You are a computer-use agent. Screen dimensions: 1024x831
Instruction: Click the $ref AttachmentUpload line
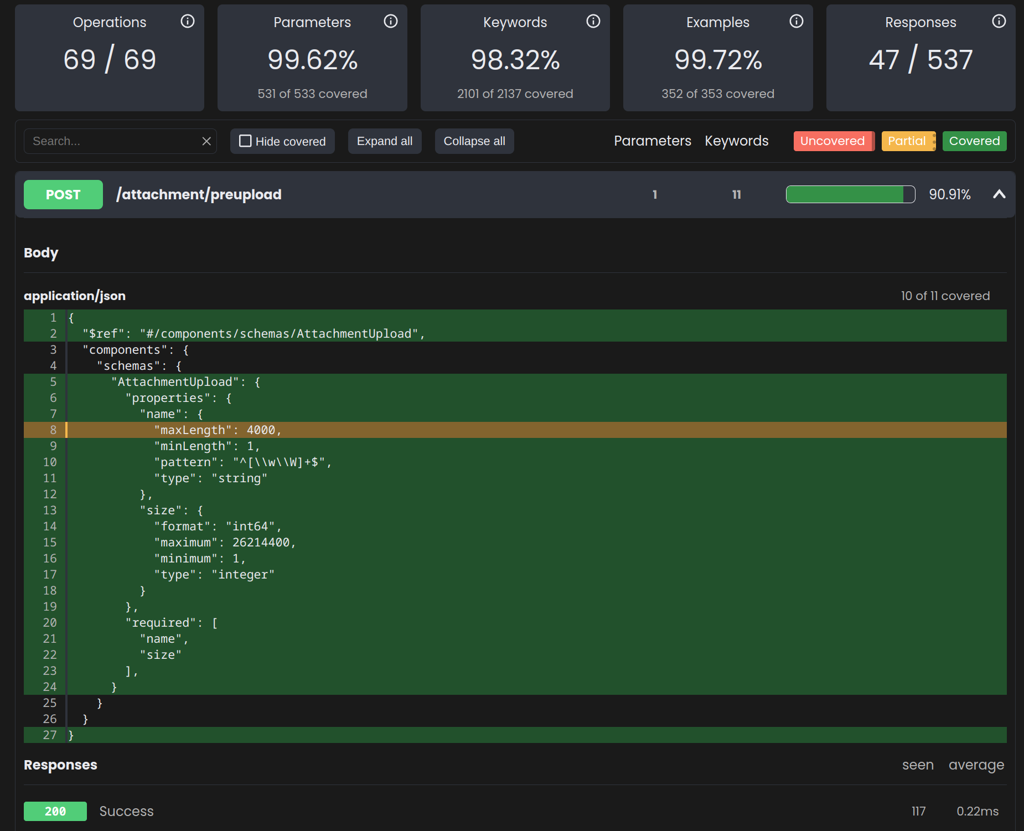(x=515, y=334)
